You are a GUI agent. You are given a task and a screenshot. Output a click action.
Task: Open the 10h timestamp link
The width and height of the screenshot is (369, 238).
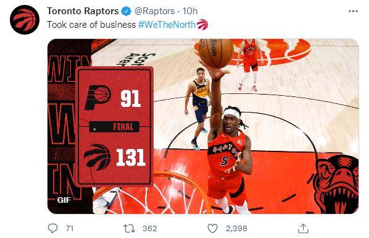pyautogui.click(x=190, y=11)
